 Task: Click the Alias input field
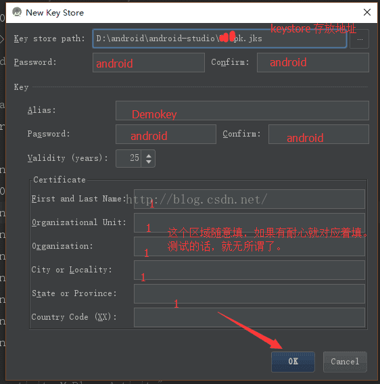tap(242, 110)
